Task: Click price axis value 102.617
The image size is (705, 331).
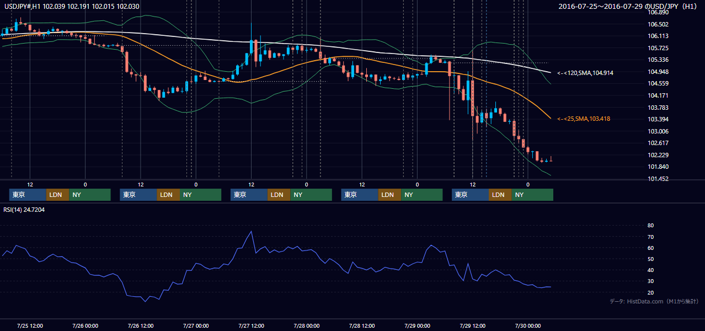Action: [659, 143]
